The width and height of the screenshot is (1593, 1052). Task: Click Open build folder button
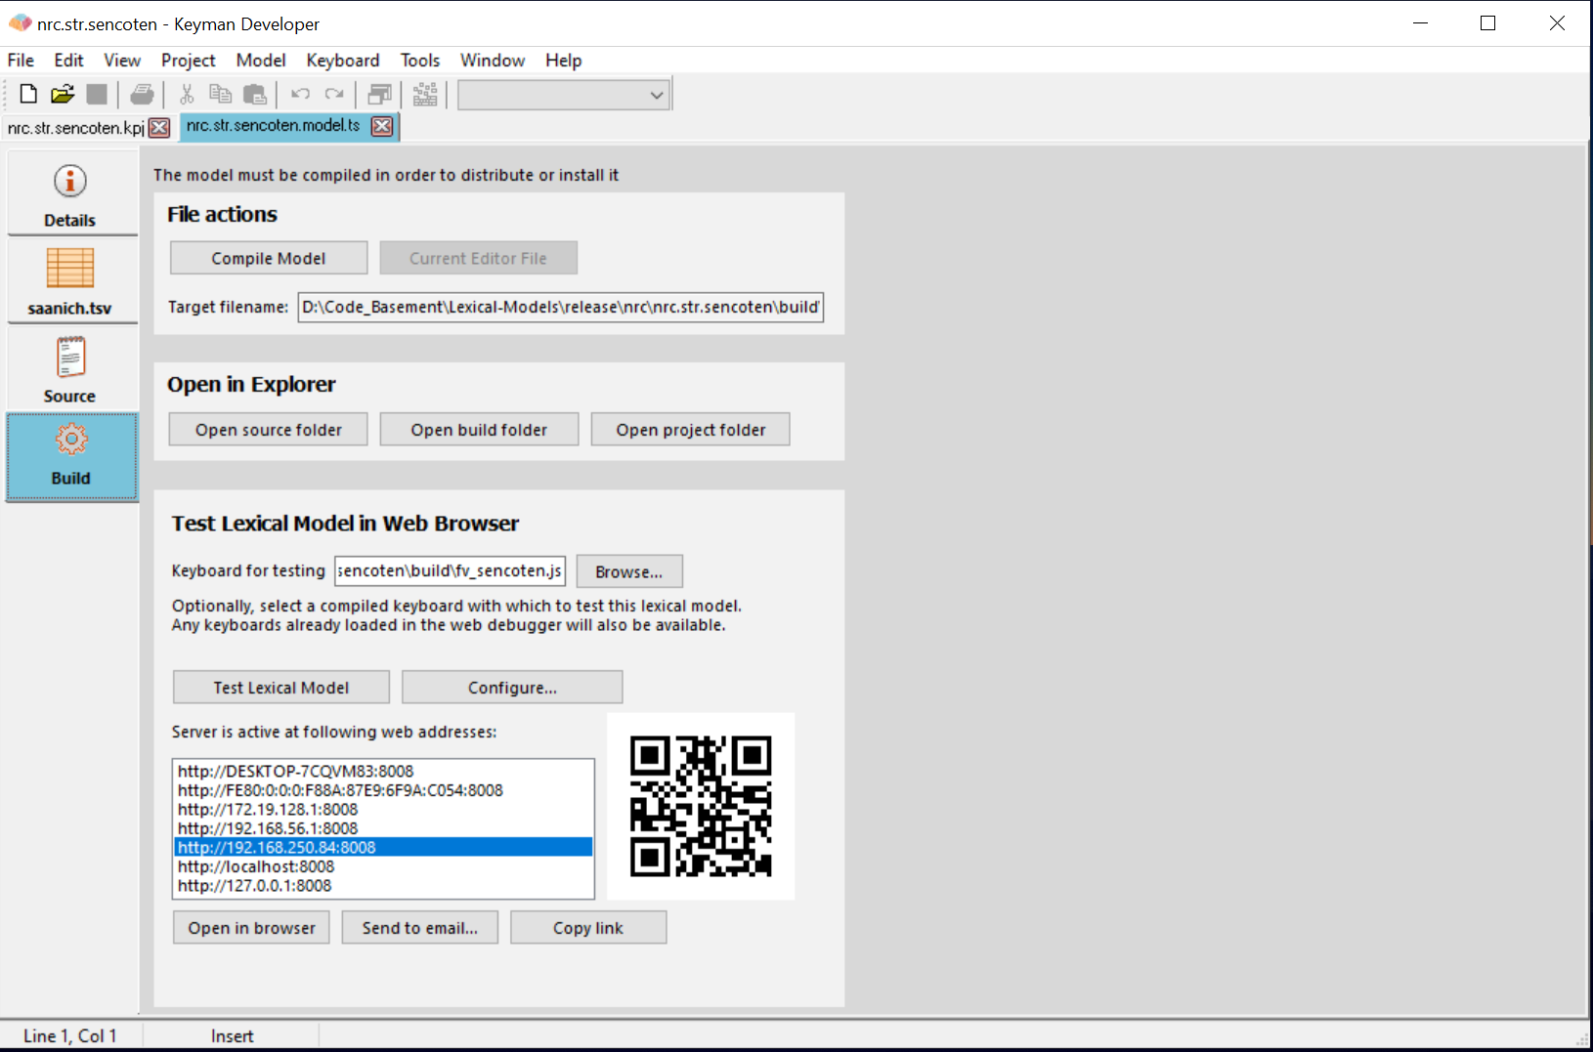[479, 430]
